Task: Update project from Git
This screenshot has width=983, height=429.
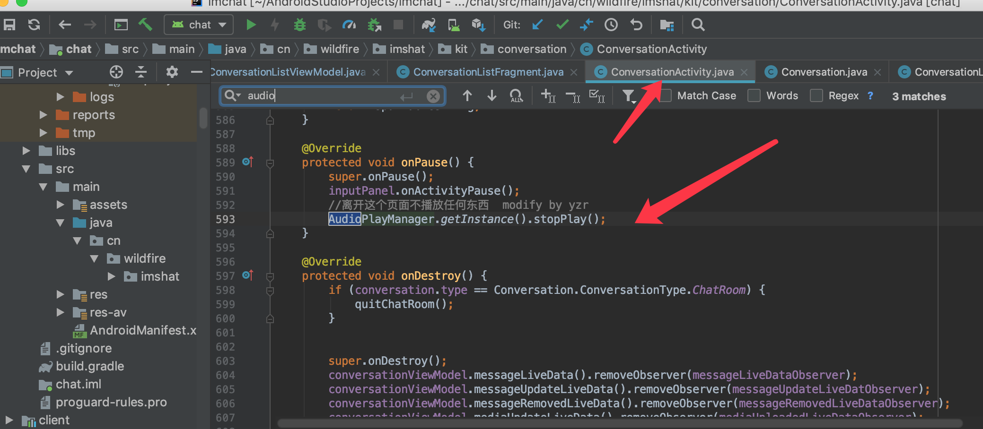Action: [537, 25]
